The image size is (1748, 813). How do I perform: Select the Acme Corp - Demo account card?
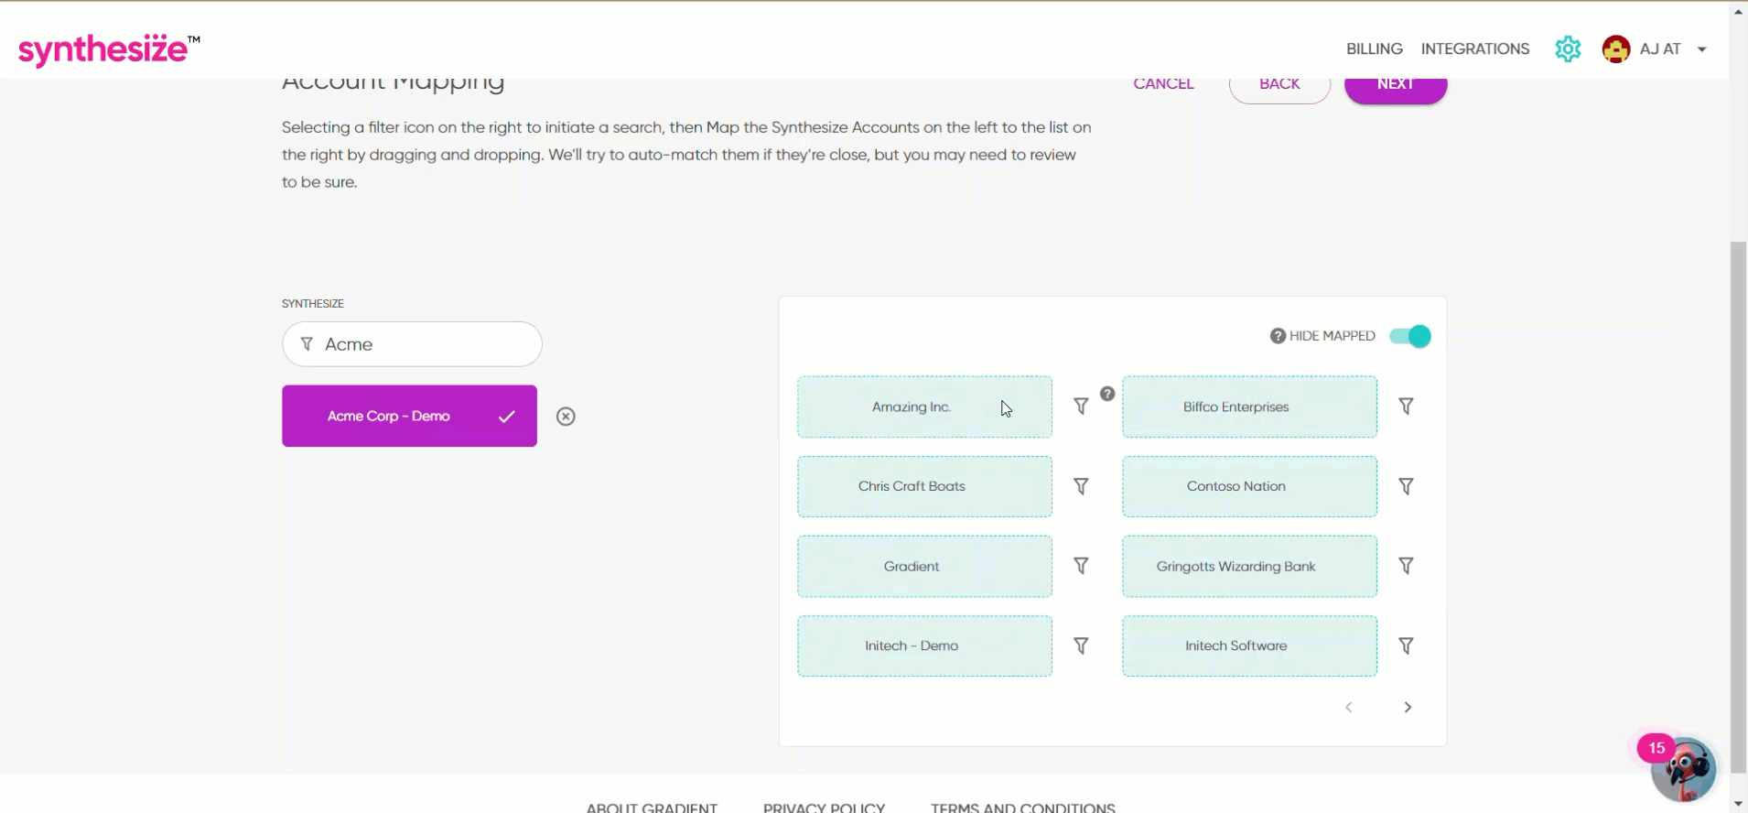coord(409,416)
